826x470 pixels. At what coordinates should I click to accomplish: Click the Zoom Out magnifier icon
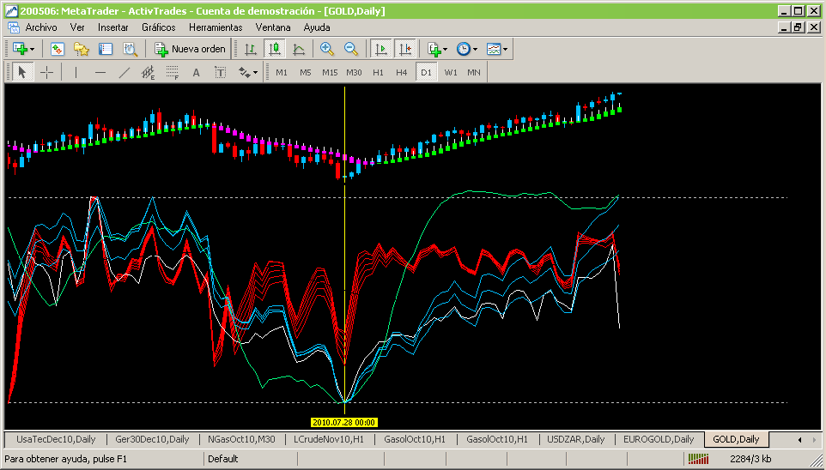tap(350, 49)
